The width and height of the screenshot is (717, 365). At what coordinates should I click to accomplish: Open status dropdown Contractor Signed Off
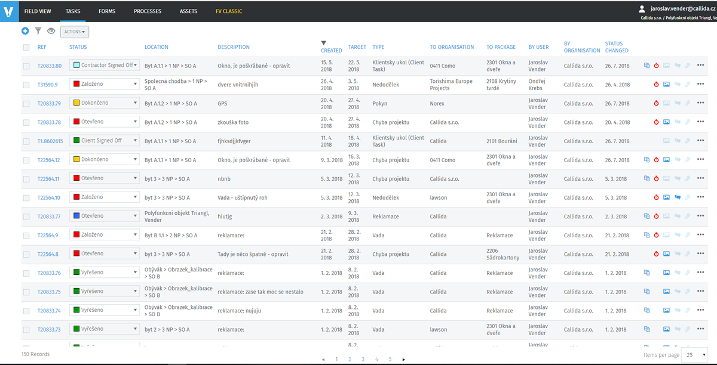tap(105, 65)
